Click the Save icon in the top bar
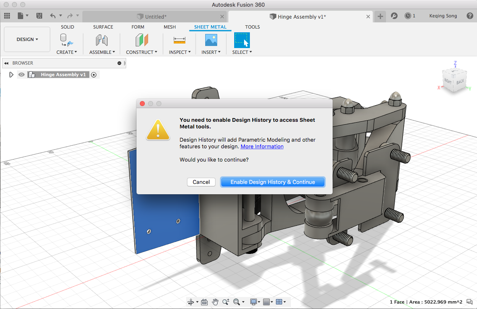Screen dimensions: 477x309 point(39,16)
